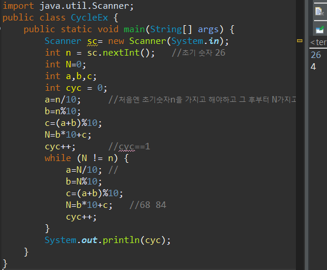This screenshot has height=270, width=327.
Task: Click the comment '//초기 숫자 26'
Action: coord(198,53)
